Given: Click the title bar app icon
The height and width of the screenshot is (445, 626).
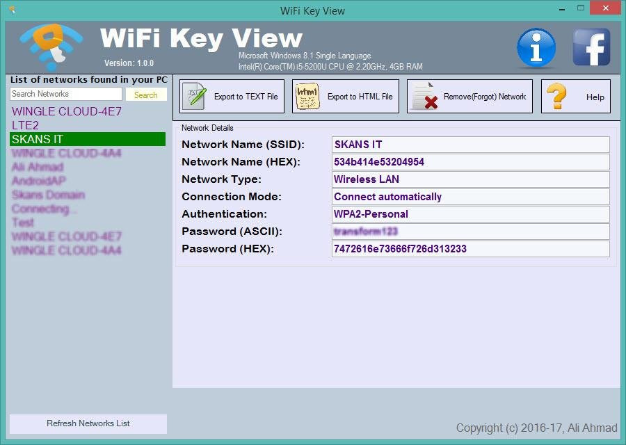Looking at the screenshot, I should 13,10.
